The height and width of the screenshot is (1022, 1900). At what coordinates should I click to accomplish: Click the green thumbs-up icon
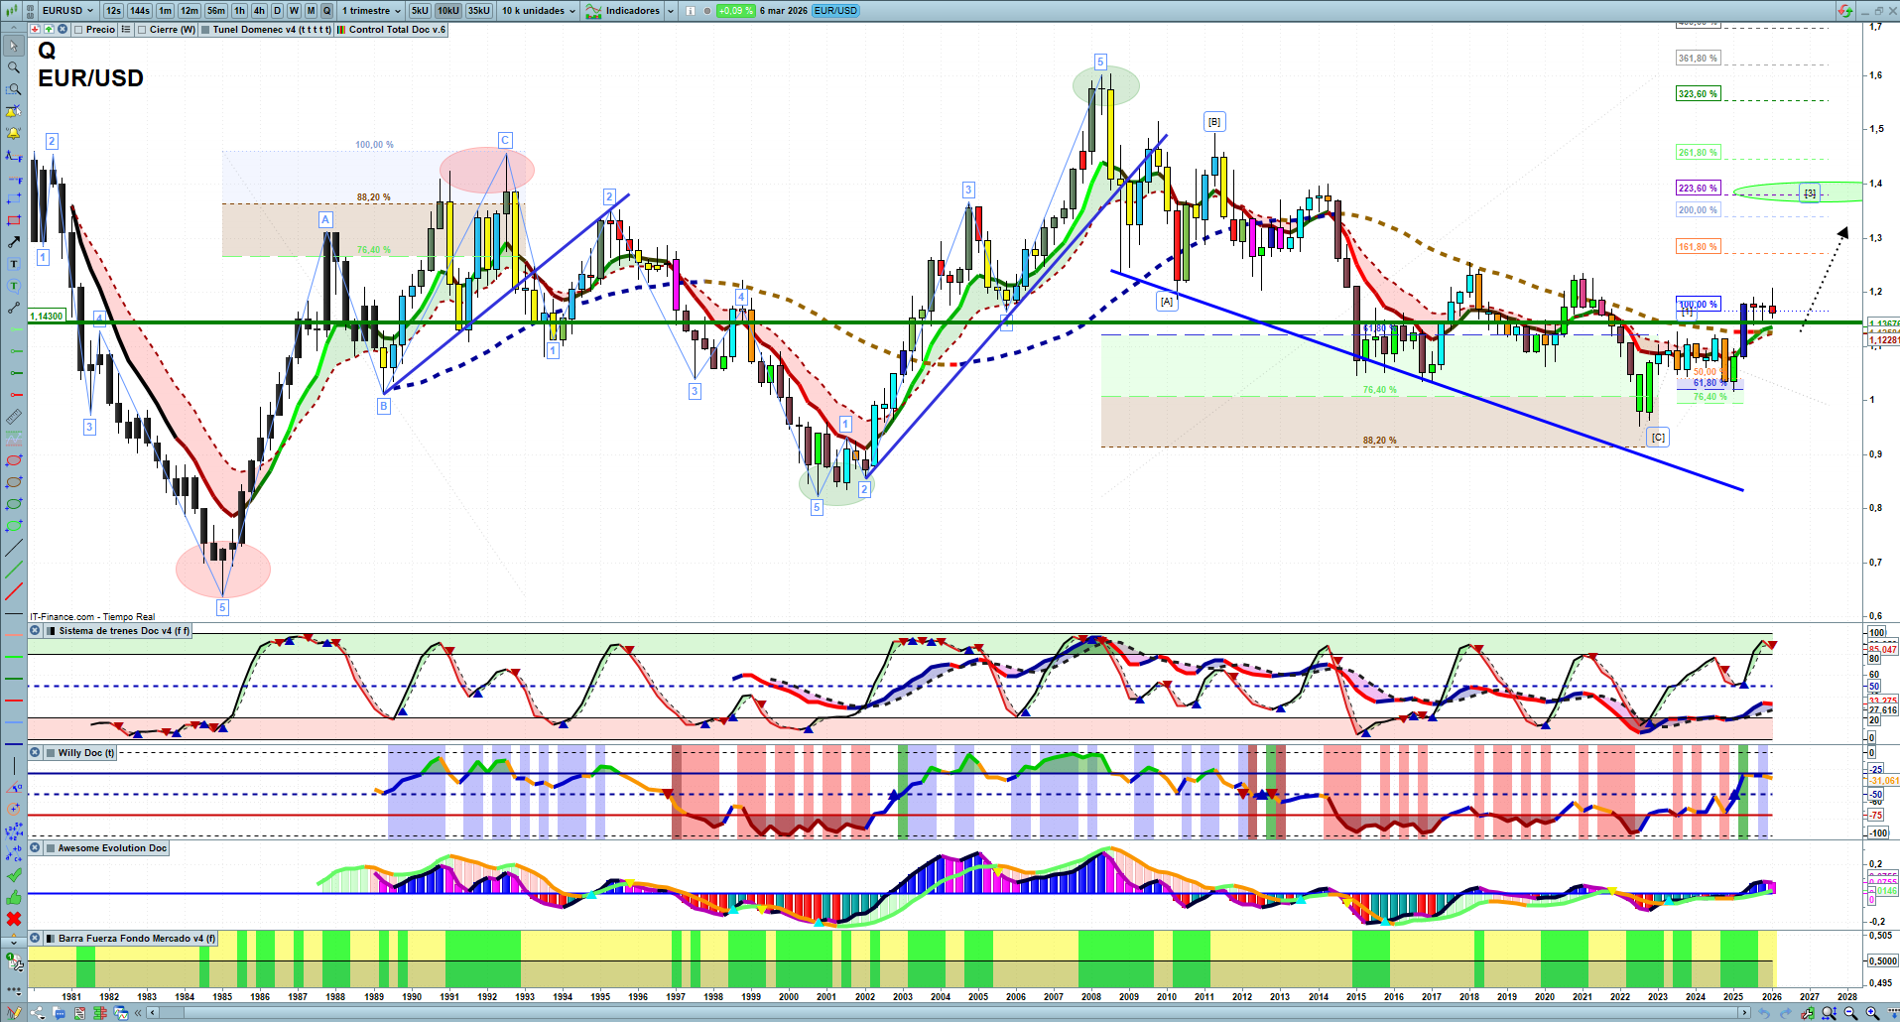point(14,897)
